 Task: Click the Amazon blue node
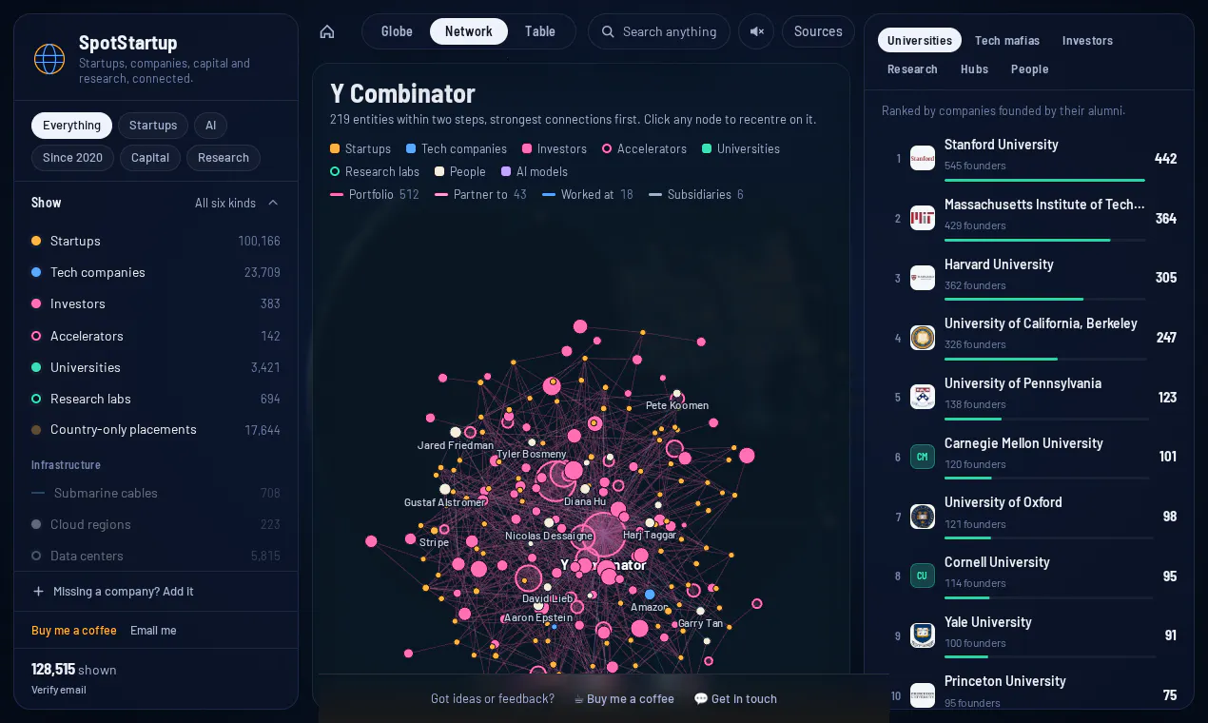[650, 595]
